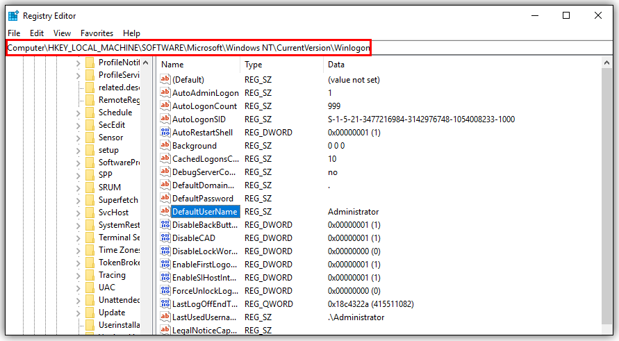Click the string icon next to AutoLogonCount

[165, 106]
